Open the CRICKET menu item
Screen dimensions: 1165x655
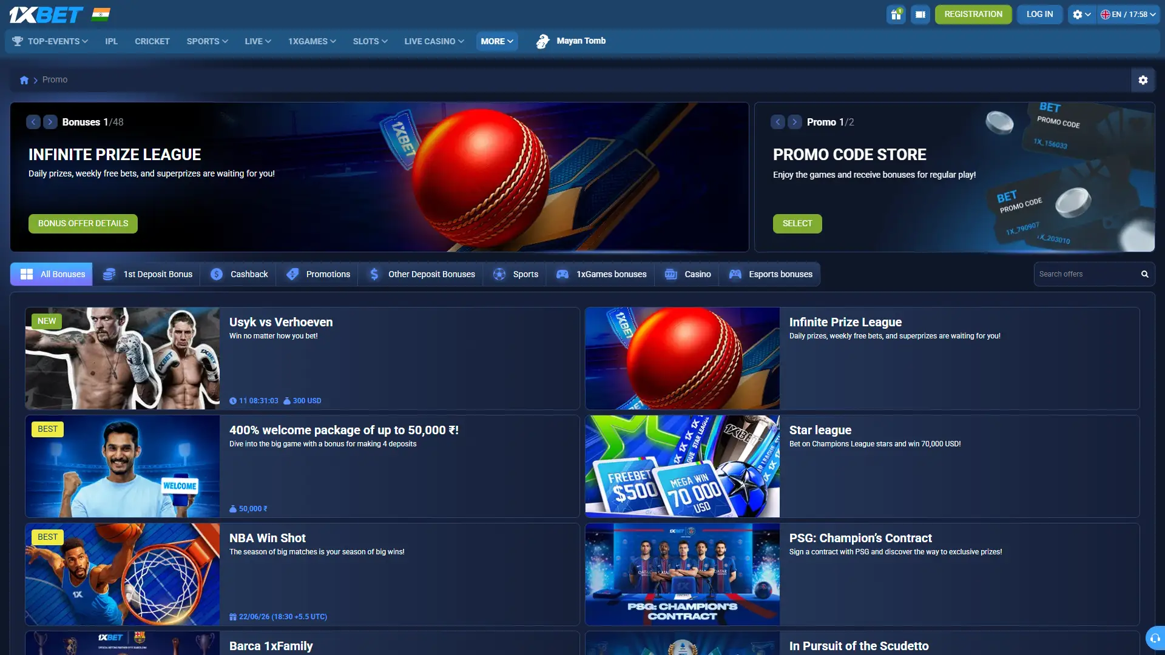(x=152, y=41)
